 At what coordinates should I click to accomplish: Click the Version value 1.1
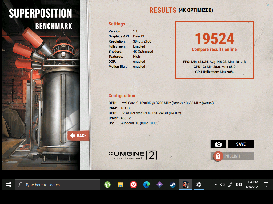coord(135,31)
